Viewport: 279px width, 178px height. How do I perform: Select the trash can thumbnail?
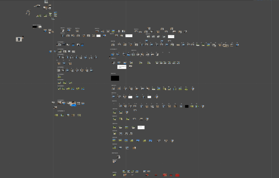pyautogui.click(x=19, y=39)
